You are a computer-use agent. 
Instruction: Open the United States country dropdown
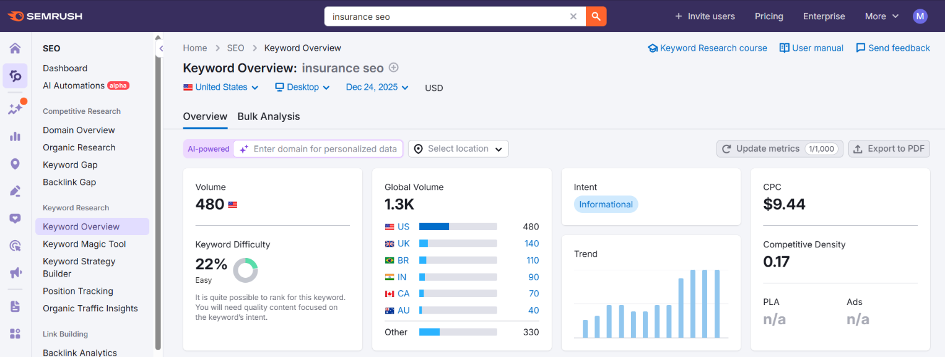(x=221, y=87)
